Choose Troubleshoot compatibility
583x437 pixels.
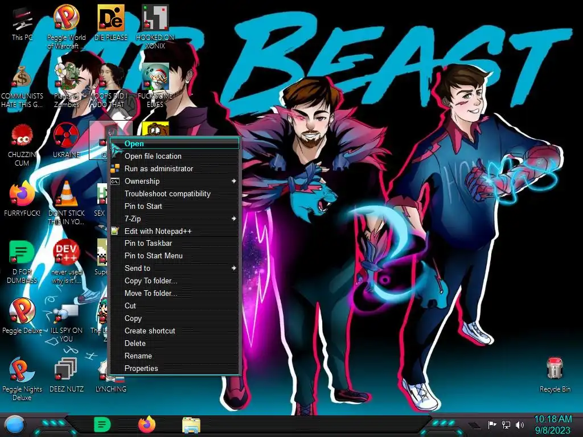click(174, 193)
